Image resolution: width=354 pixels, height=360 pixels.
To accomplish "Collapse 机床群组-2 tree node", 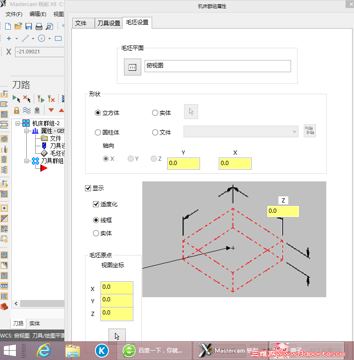I will 17,124.
